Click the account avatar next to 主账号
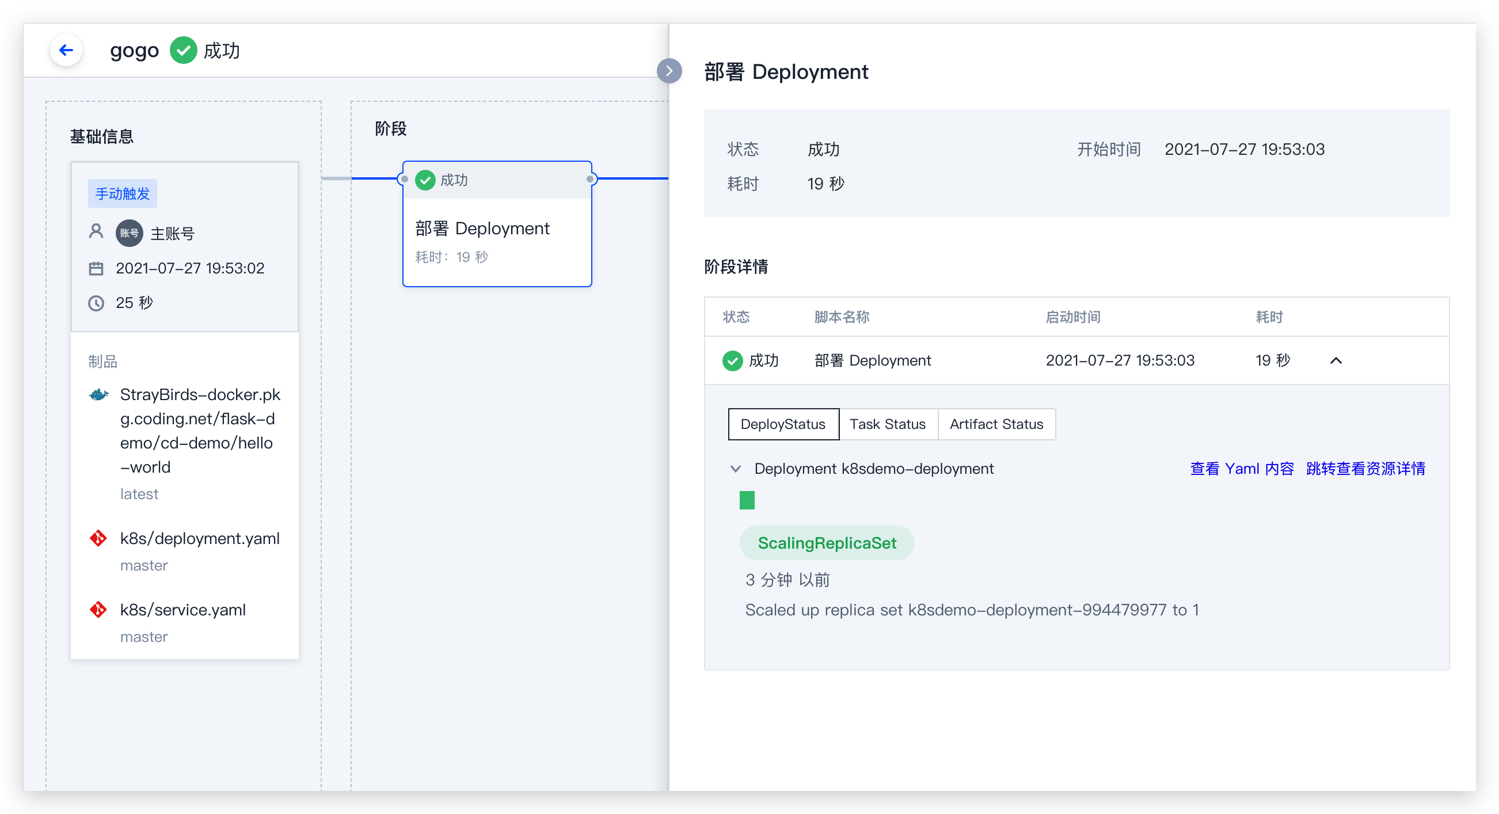Image resolution: width=1499 pixels, height=814 pixels. (x=128, y=233)
